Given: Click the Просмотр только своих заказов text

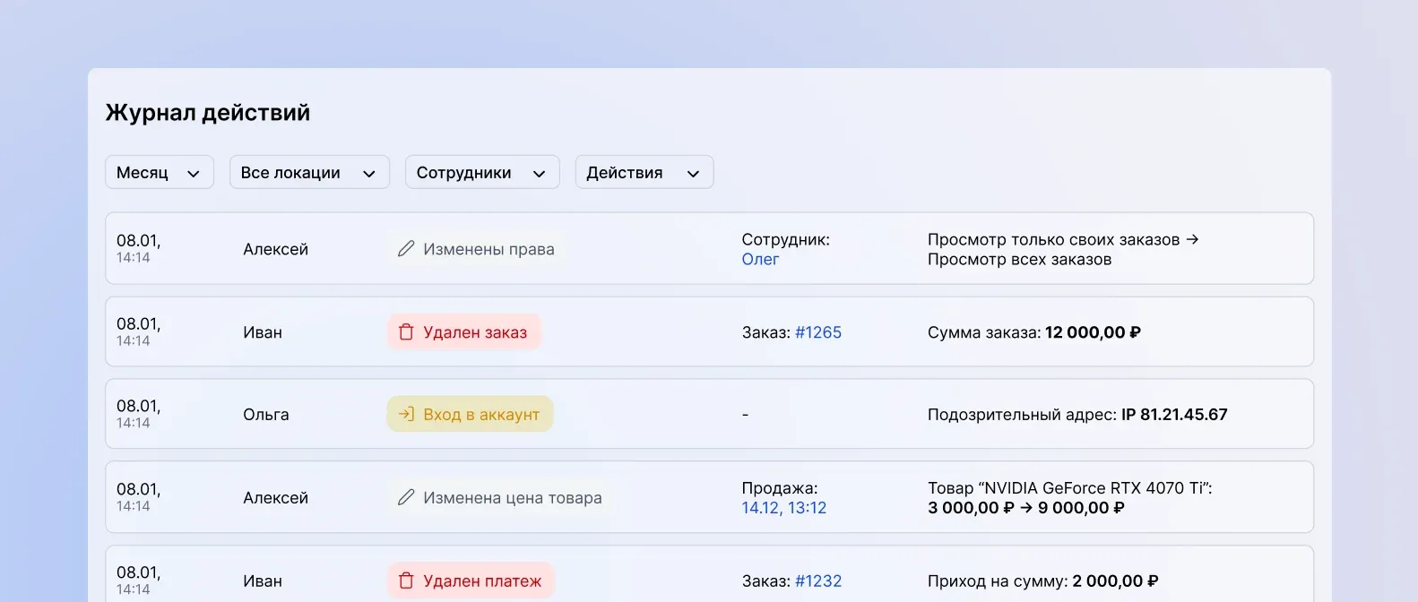Looking at the screenshot, I should [x=1054, y=240].
